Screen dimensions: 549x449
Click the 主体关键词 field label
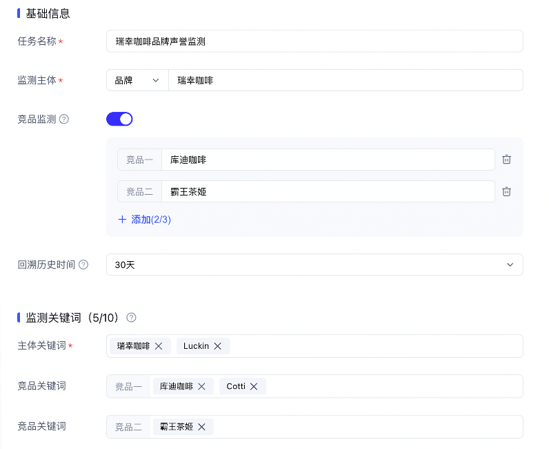pyautogui.click(x=41, y=345)
